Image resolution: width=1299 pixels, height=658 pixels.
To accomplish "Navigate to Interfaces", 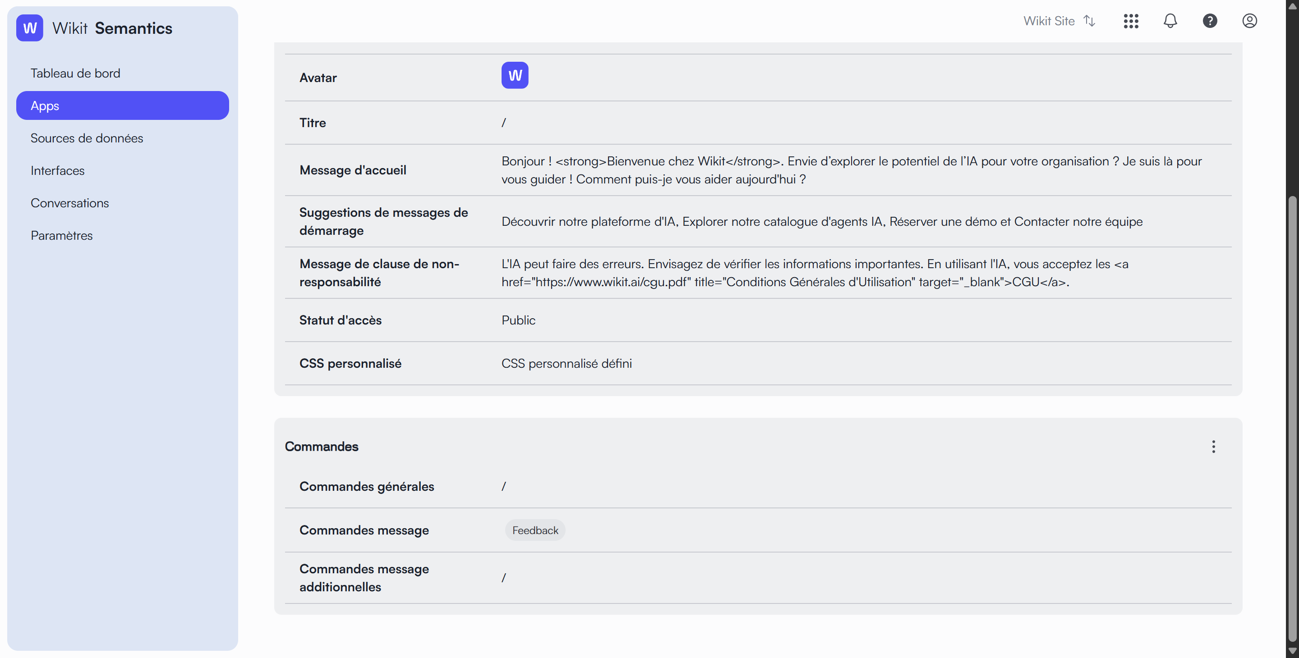I will [x=123, y=171].
